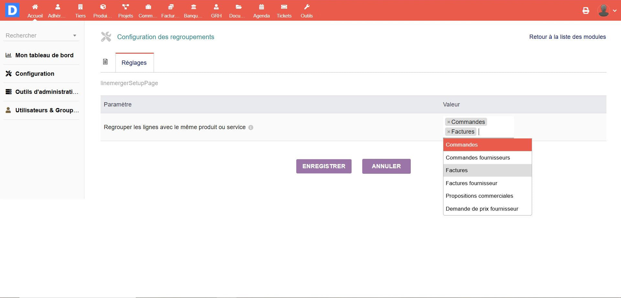Click the printer icon in header
This screenshot has height=298, width=621.
pyautogui.click(x=586, y=11)
